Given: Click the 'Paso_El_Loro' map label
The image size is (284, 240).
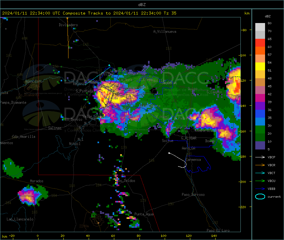Looking at the screenshot, I should point(218,231).
